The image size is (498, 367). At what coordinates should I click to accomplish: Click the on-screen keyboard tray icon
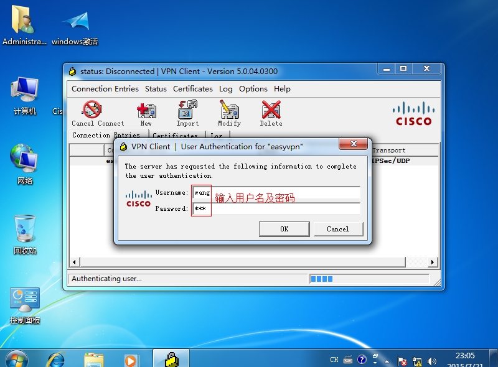[x=348, y=360]
